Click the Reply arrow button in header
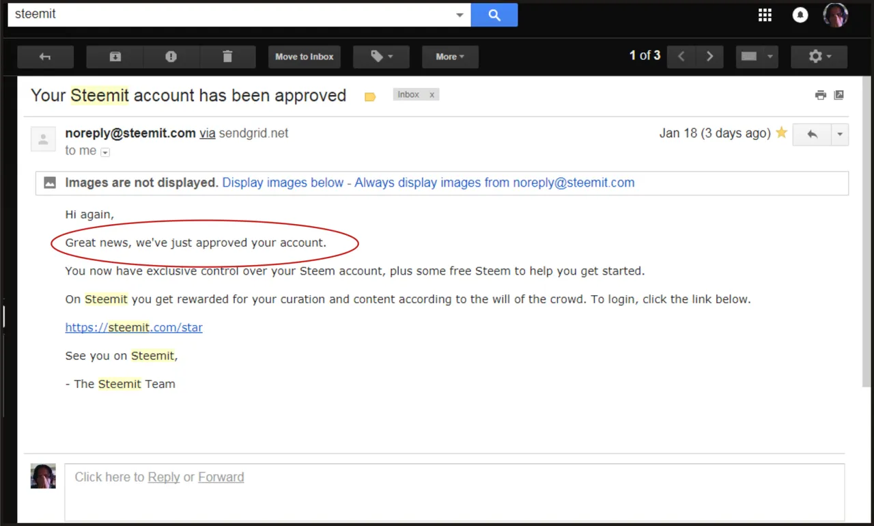 click(812, 135)
